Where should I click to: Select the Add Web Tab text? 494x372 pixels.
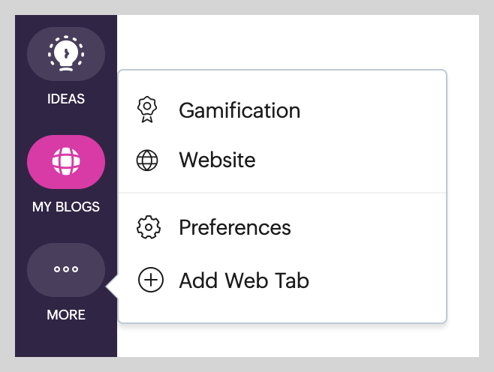point(244,280)
